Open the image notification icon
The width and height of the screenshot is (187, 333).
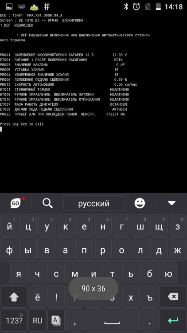point(9,7)
